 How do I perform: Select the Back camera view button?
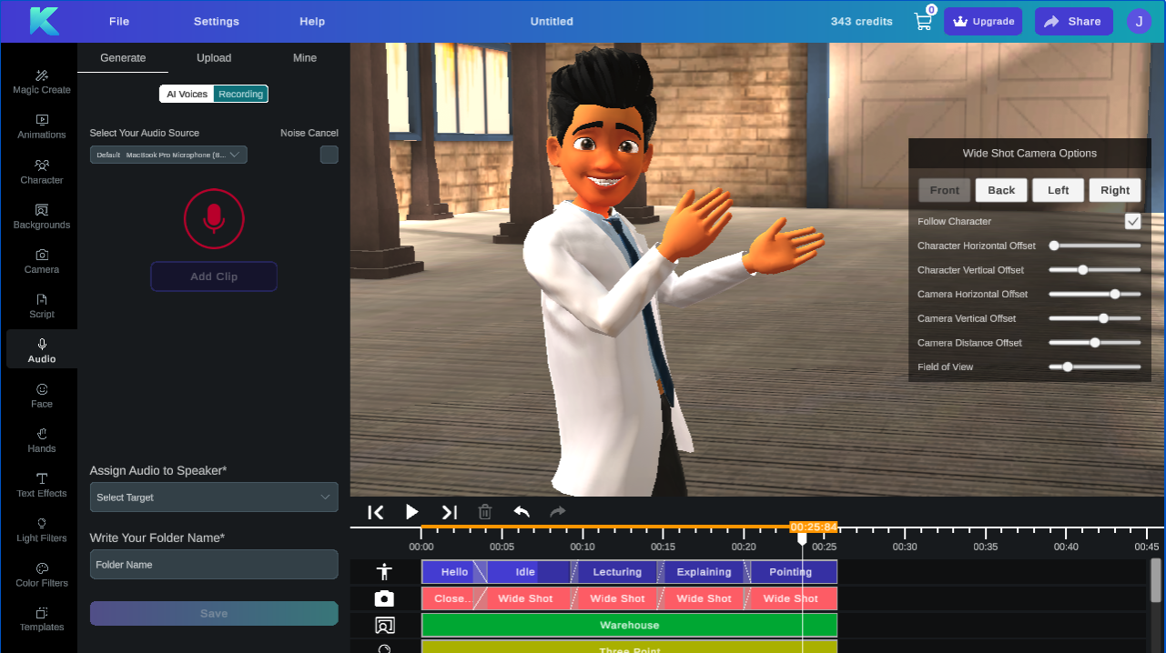pyautogui.click(x=1001, y=190)
